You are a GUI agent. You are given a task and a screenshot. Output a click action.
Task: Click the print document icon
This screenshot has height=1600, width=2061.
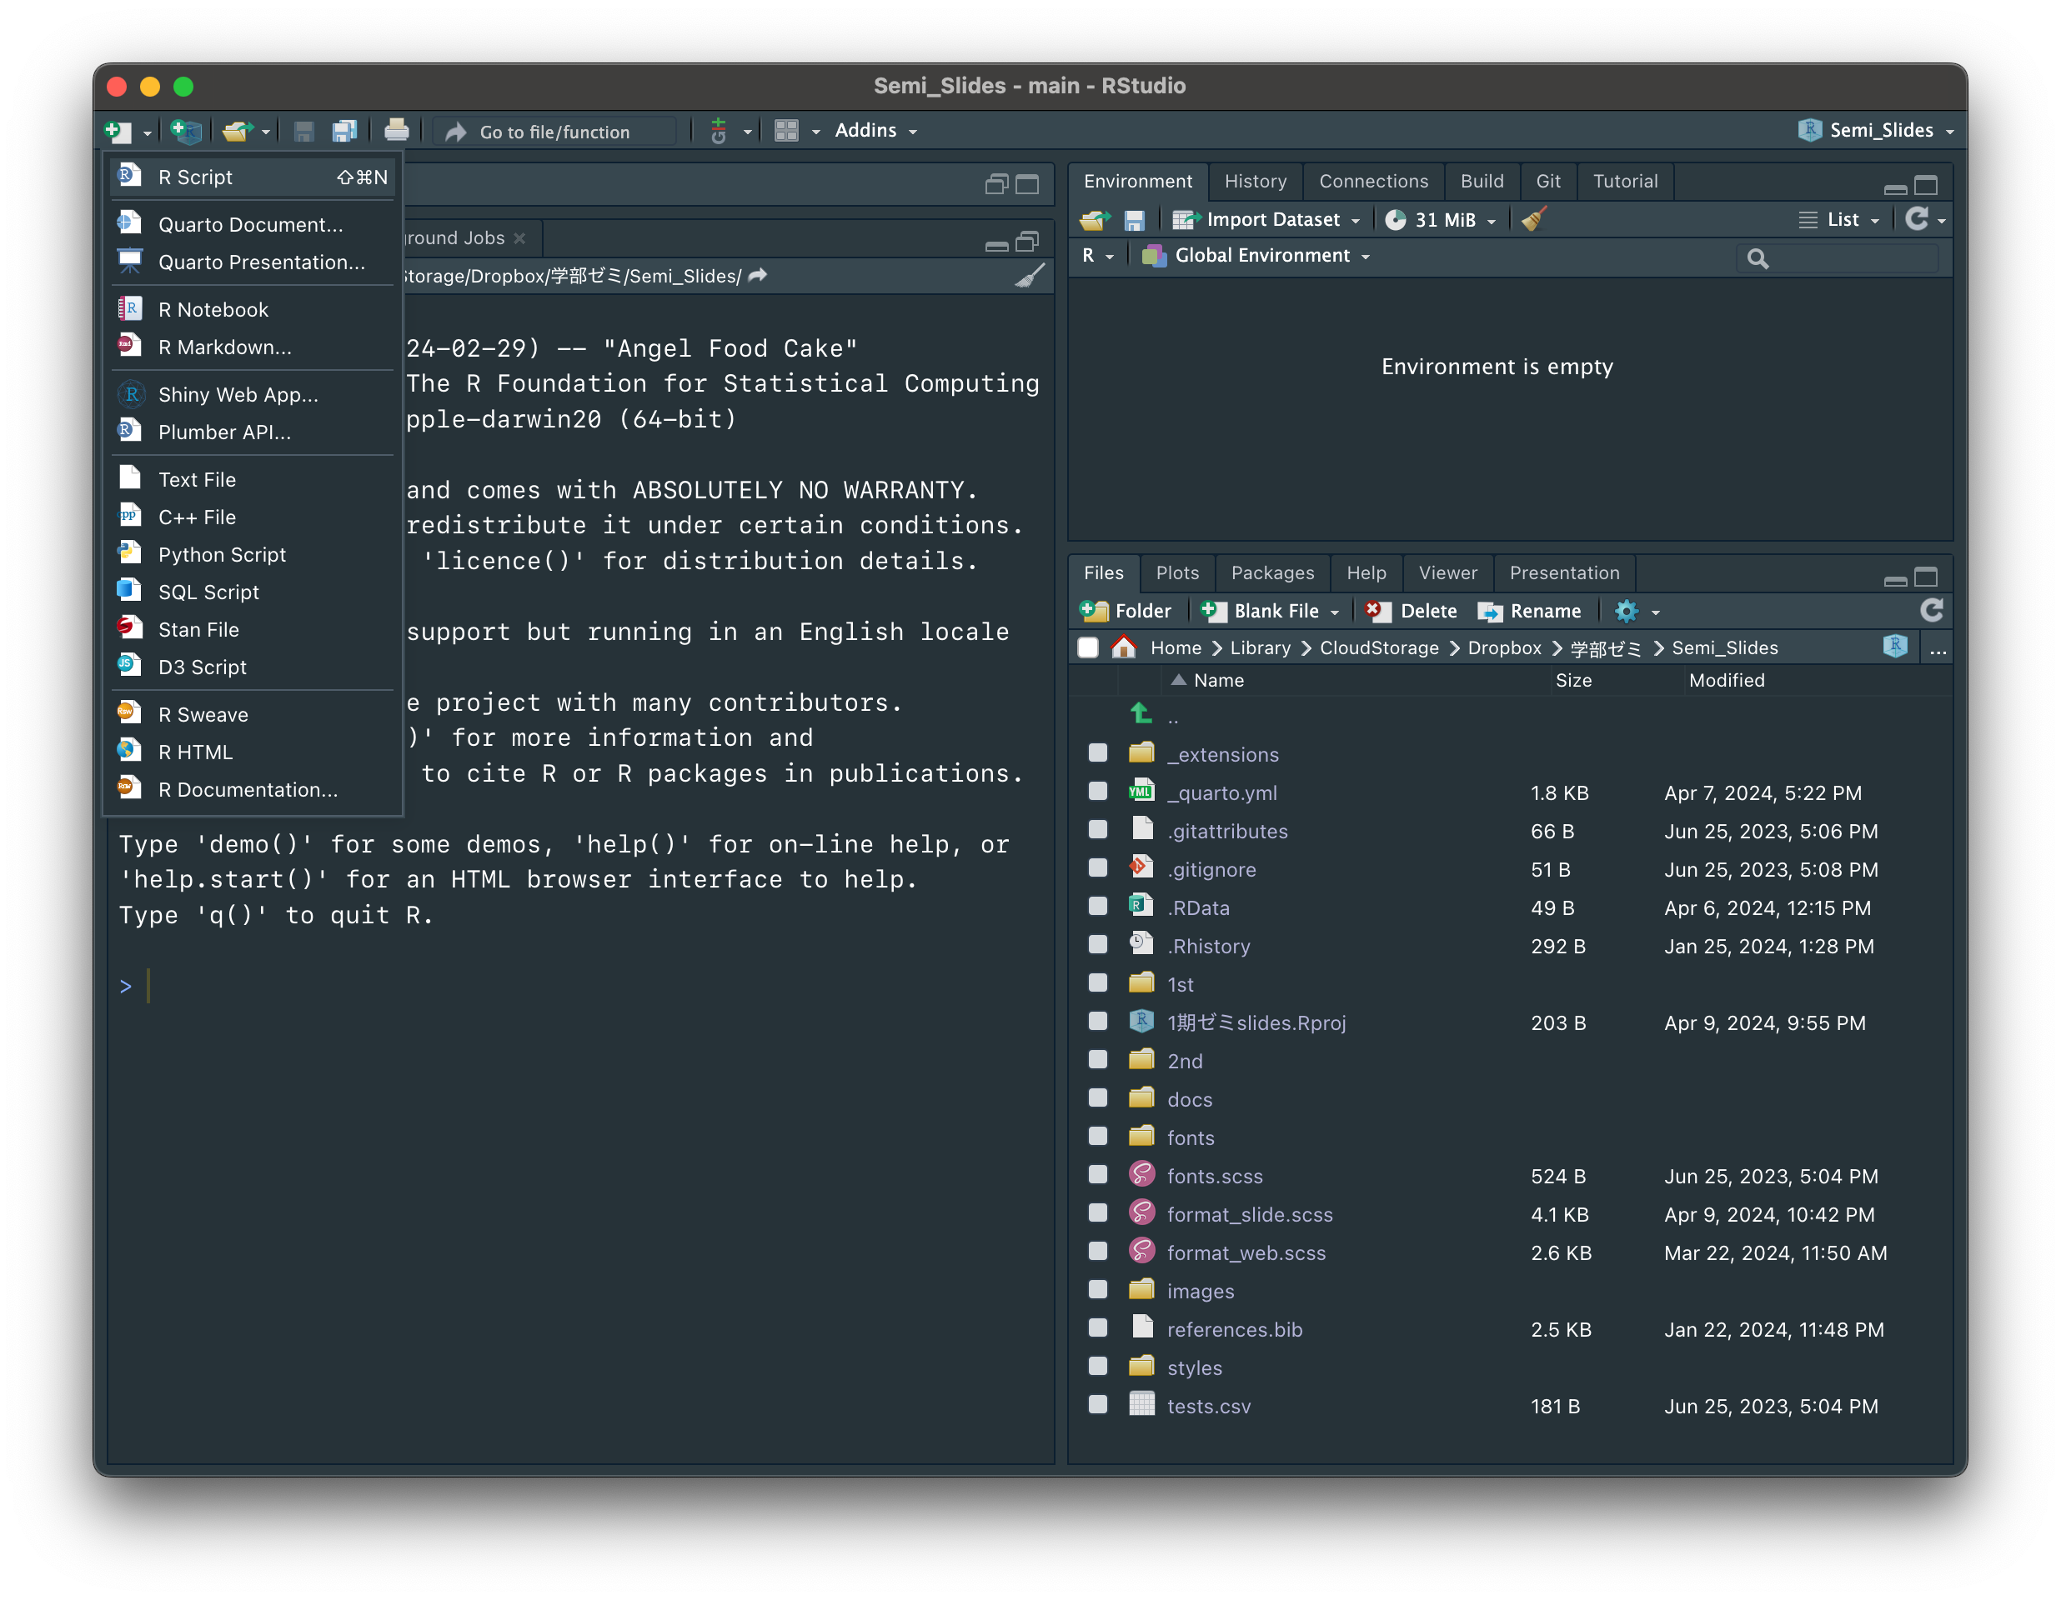pos(396,130)
